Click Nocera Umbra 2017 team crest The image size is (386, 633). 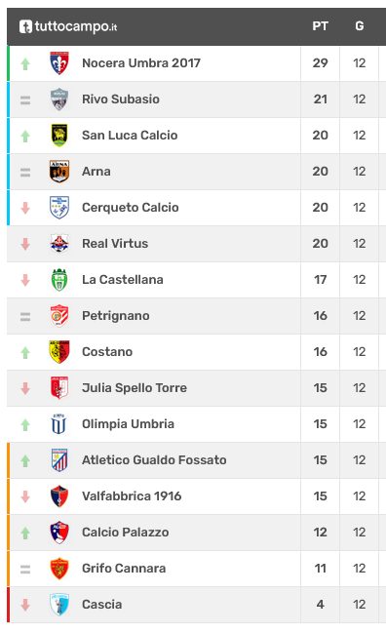[x=59, y=63]
